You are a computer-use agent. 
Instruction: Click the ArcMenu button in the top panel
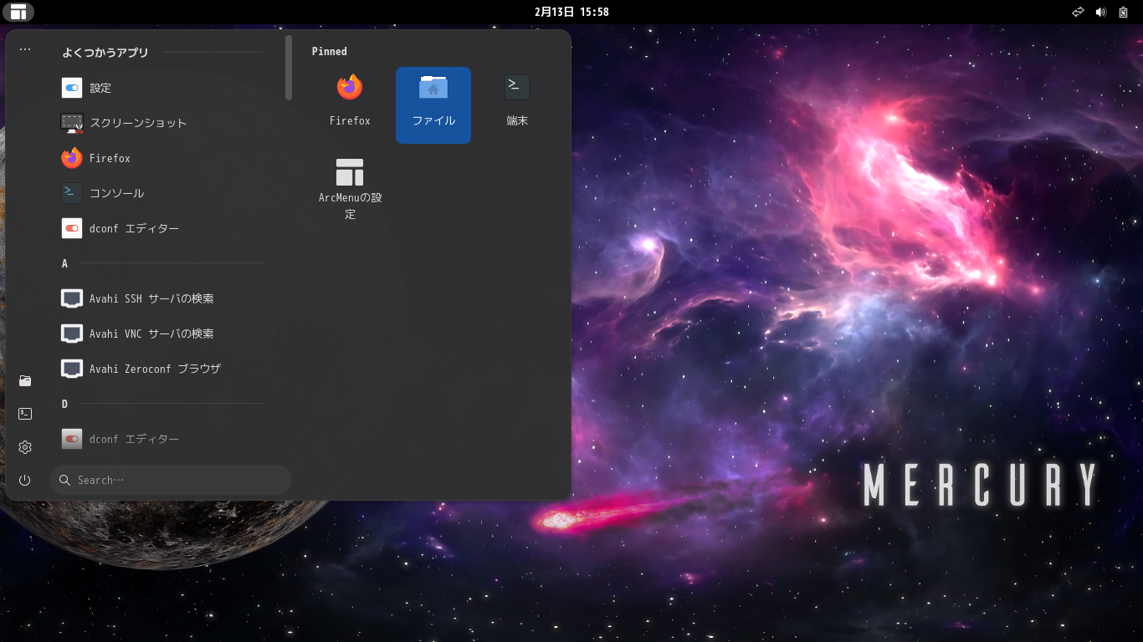18,12
